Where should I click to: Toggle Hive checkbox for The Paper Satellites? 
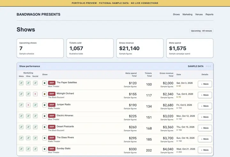pyautogui.click(x=28, y=83)
